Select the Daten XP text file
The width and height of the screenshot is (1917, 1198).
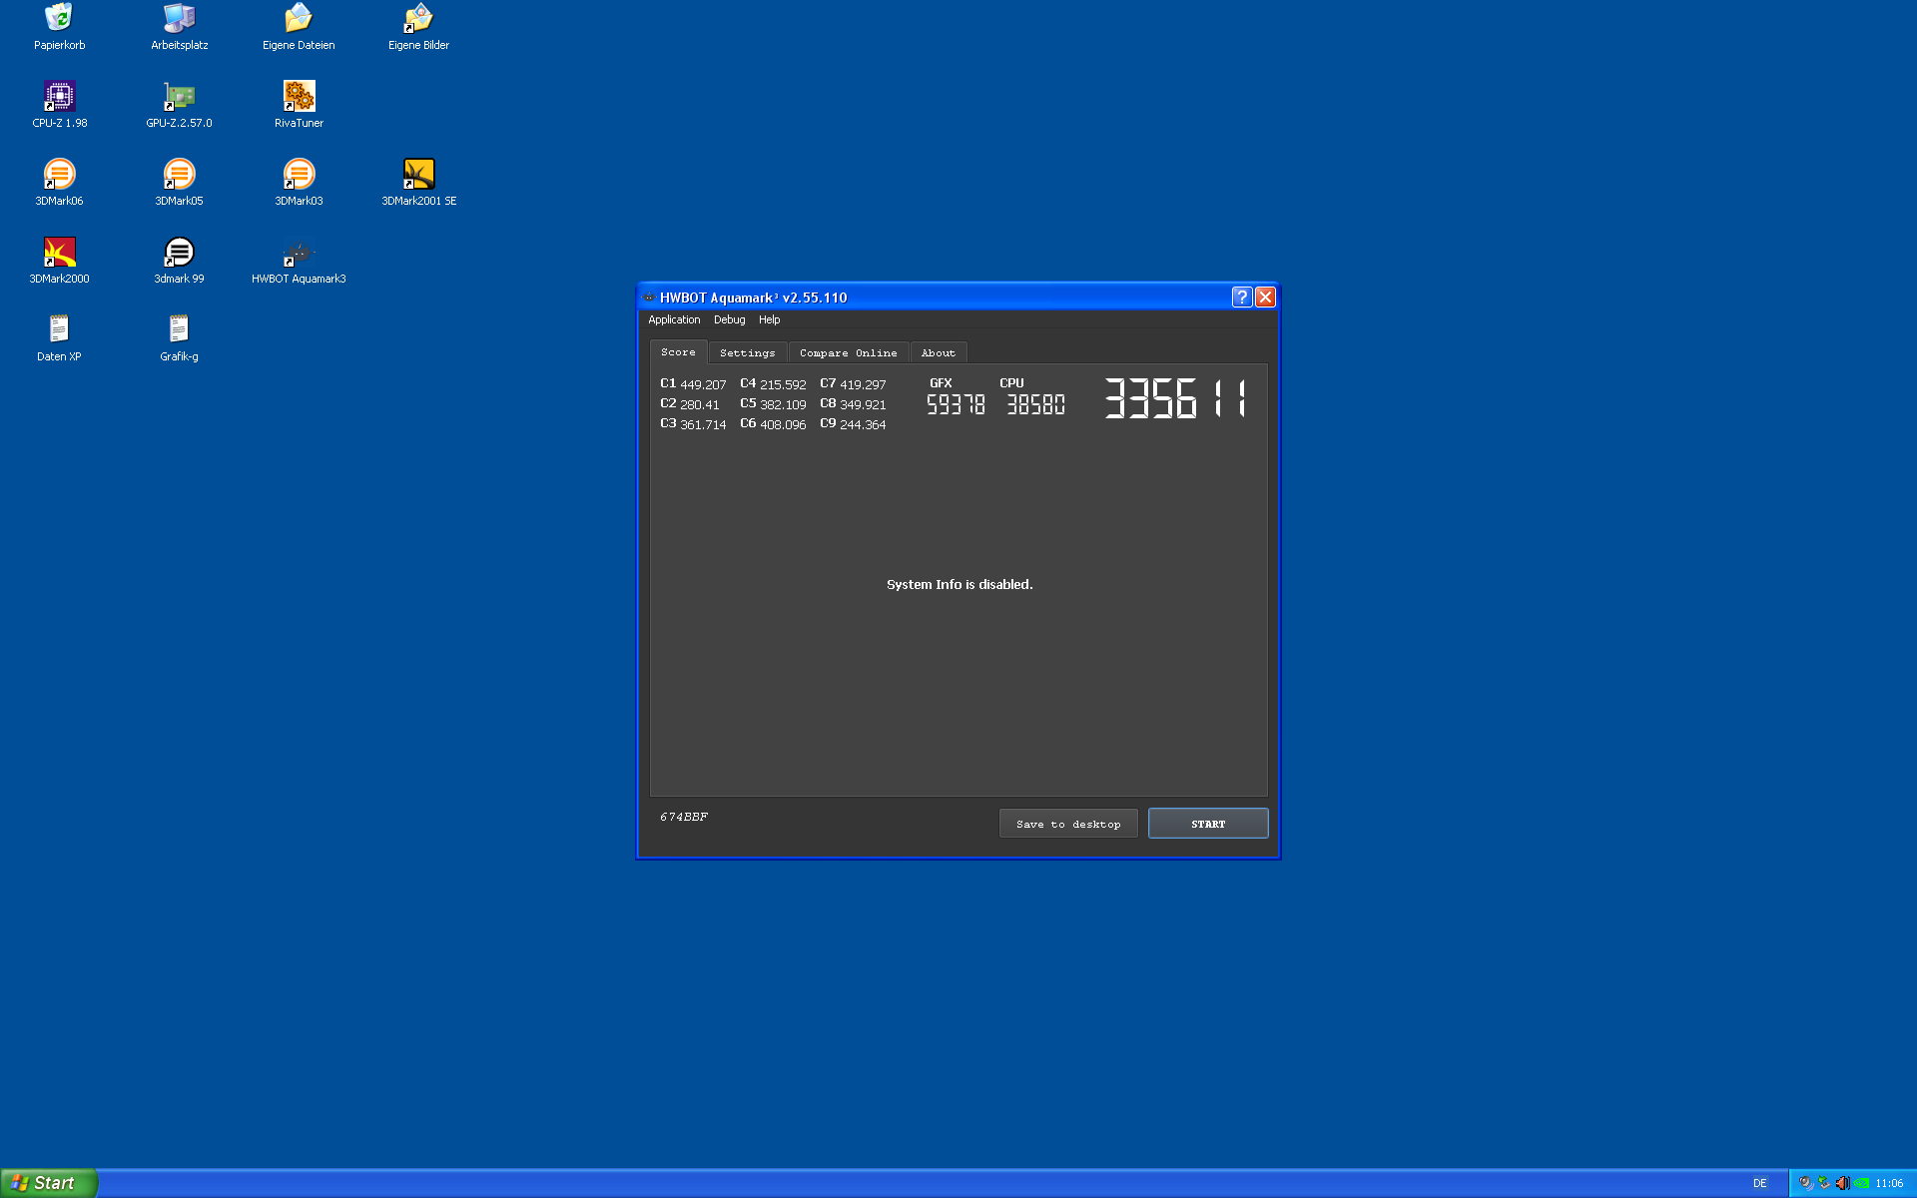[59, 338]
